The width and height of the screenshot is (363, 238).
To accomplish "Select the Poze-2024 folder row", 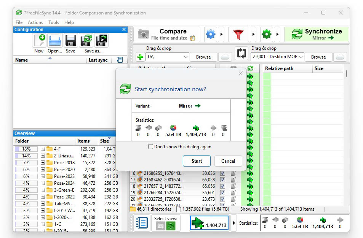I will click(66, 183).
